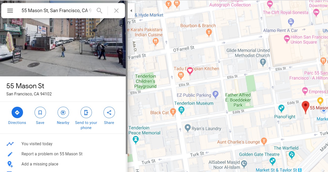Click the restaurant icon beside Tadu Ethiopian Kitchen

[x=181, y=75]
